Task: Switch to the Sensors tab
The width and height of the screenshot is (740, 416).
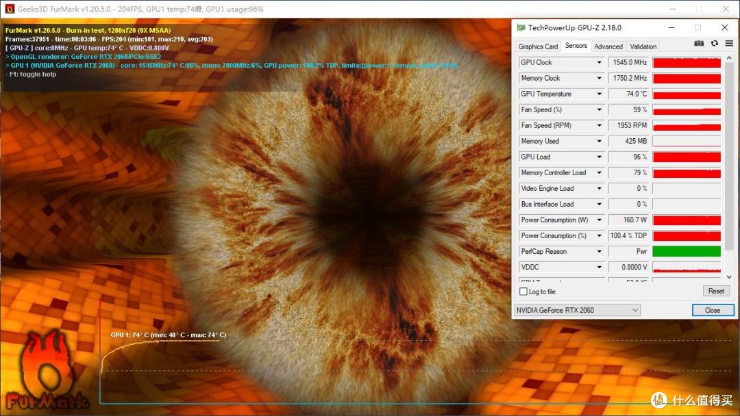Action: [576, 45]
